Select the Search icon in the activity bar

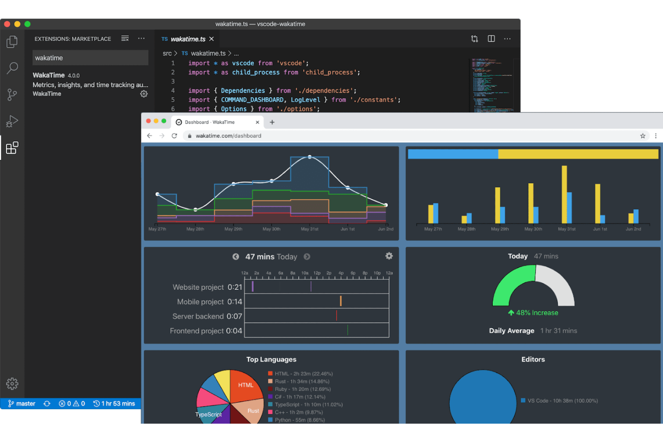pyautogui.click(x=12, y=68)
